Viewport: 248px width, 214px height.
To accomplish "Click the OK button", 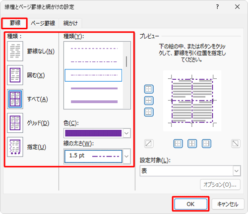I will click(190, 204).
